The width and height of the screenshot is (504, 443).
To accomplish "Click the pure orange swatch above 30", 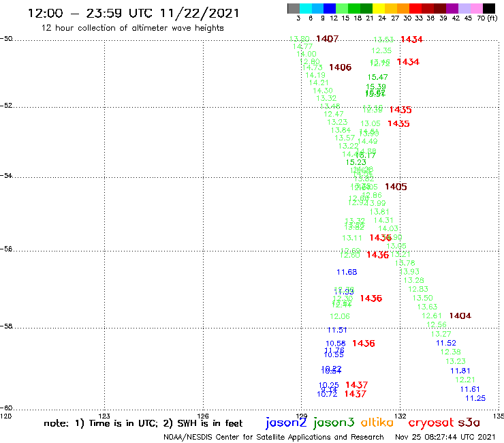I will (x=403, y=8).
